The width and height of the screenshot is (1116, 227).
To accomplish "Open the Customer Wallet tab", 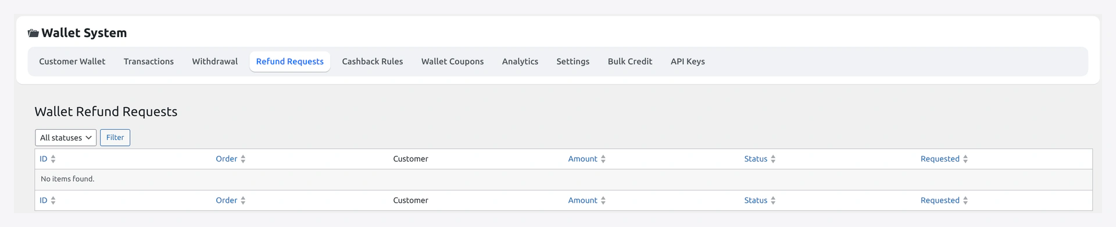I will click(72, 61).
